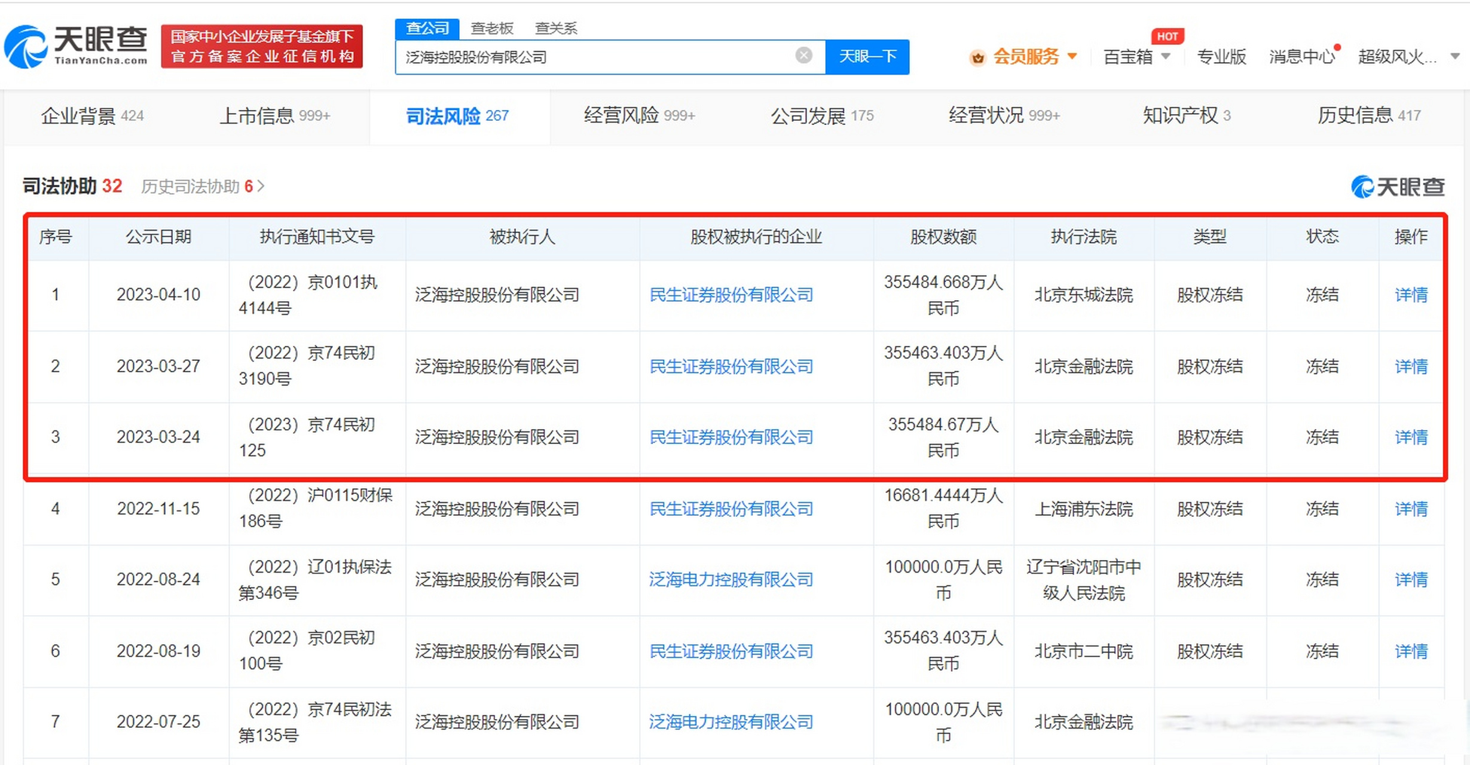Screen dimensions: 1470x765
Task: Open 专业版 in the top navigation
Action: point(1221,57)
